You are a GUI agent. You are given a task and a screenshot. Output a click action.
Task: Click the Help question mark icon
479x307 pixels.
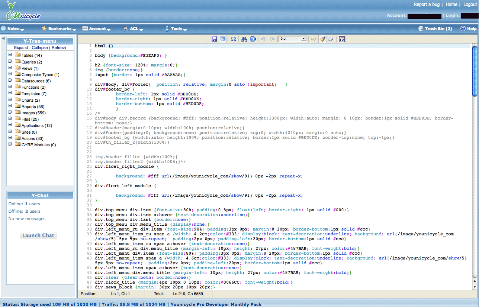coord(463,29)
